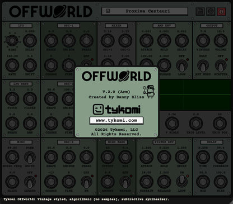Click the Noise Freq knob in Misc
Screen dimensions: 233x204
tap(12, 157)
